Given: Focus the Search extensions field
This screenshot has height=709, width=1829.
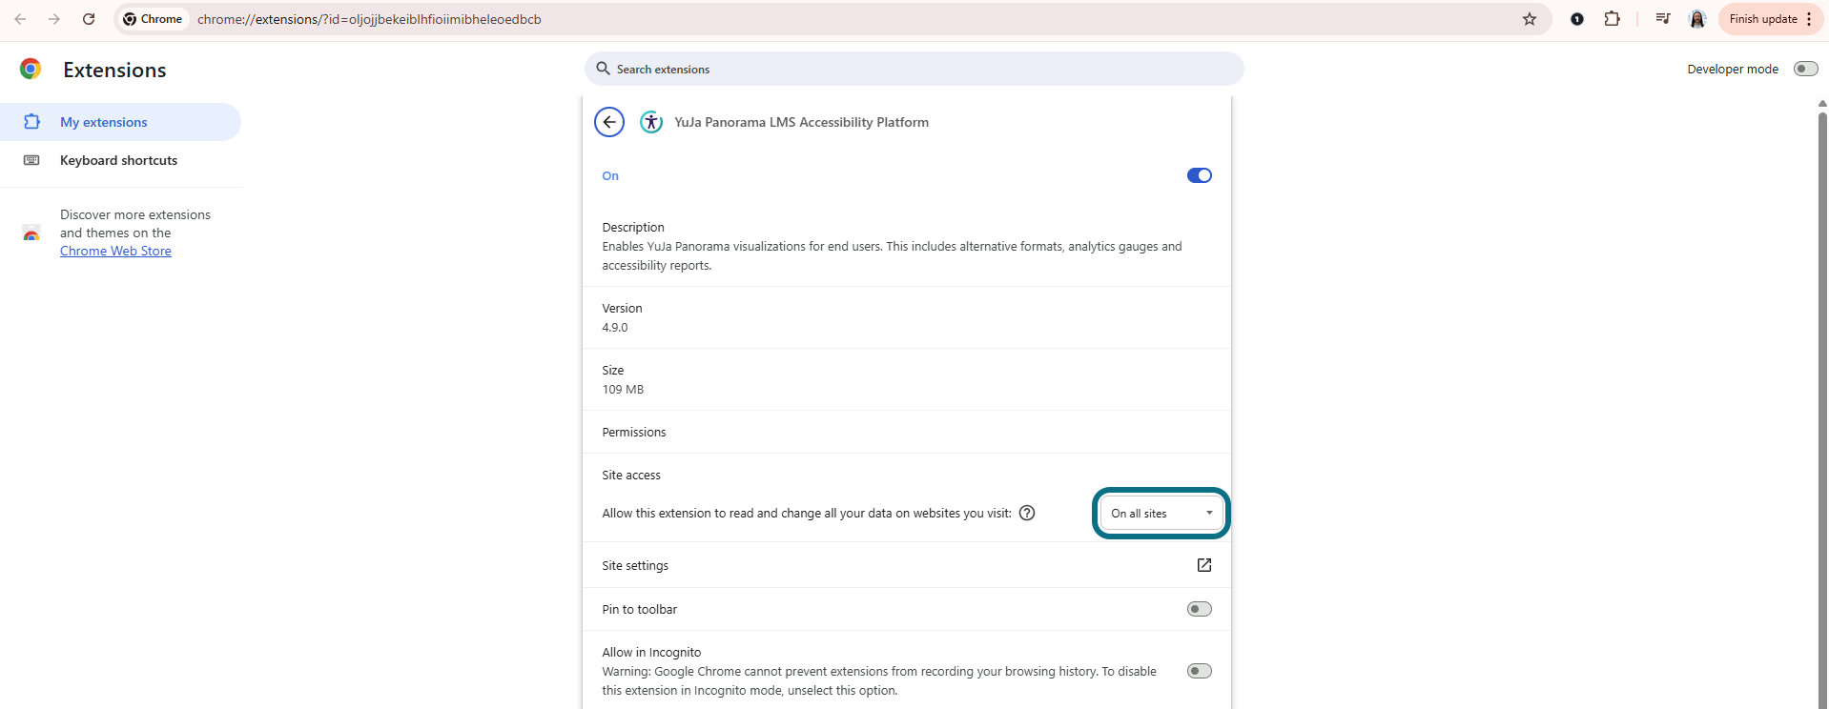Looking at the screenshot, I should coord(914,69).
